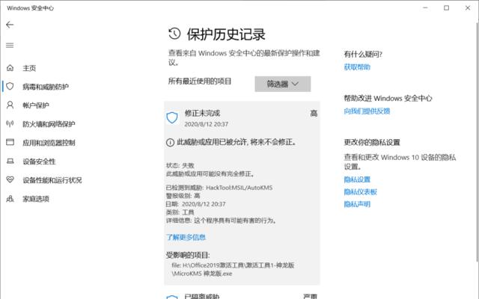Click the affected file path H:\Office2019激活工具
This screenshot has height=299, width=479.
pos(233,269)
